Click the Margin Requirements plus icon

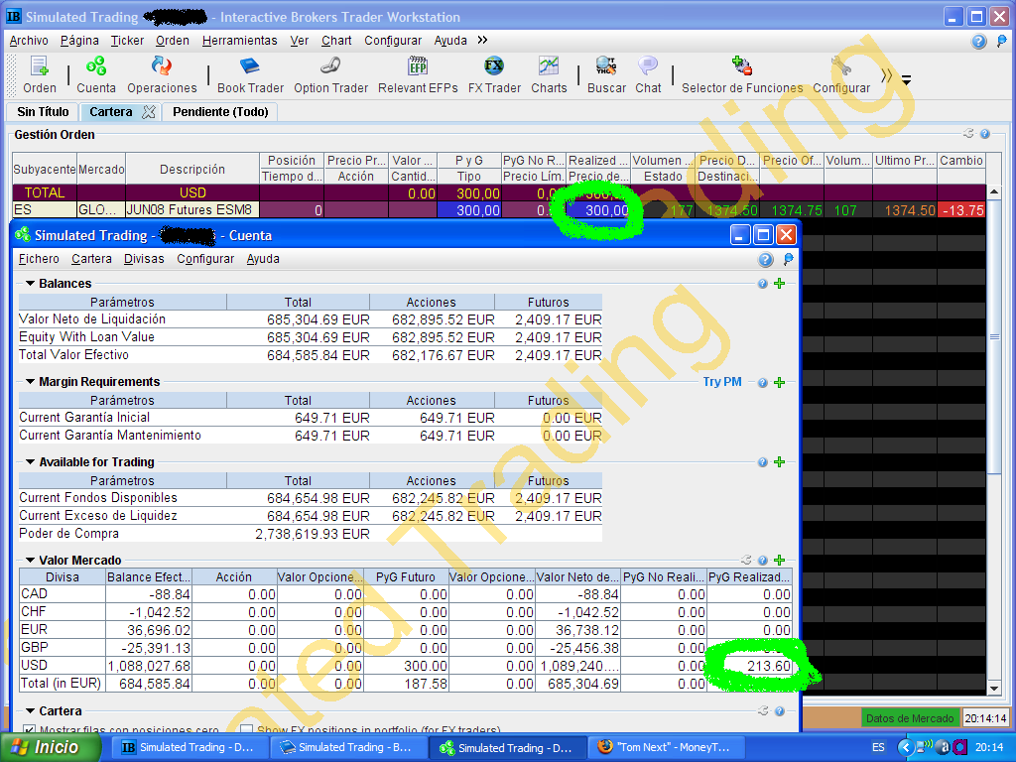780,382
